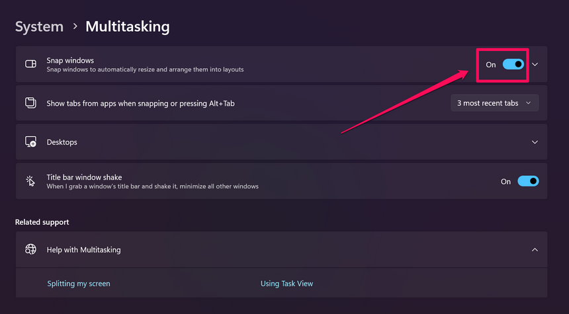Screen dimensions: 569x314
Task: Click the Desktops row label
Action: click(x=62, y=142)
